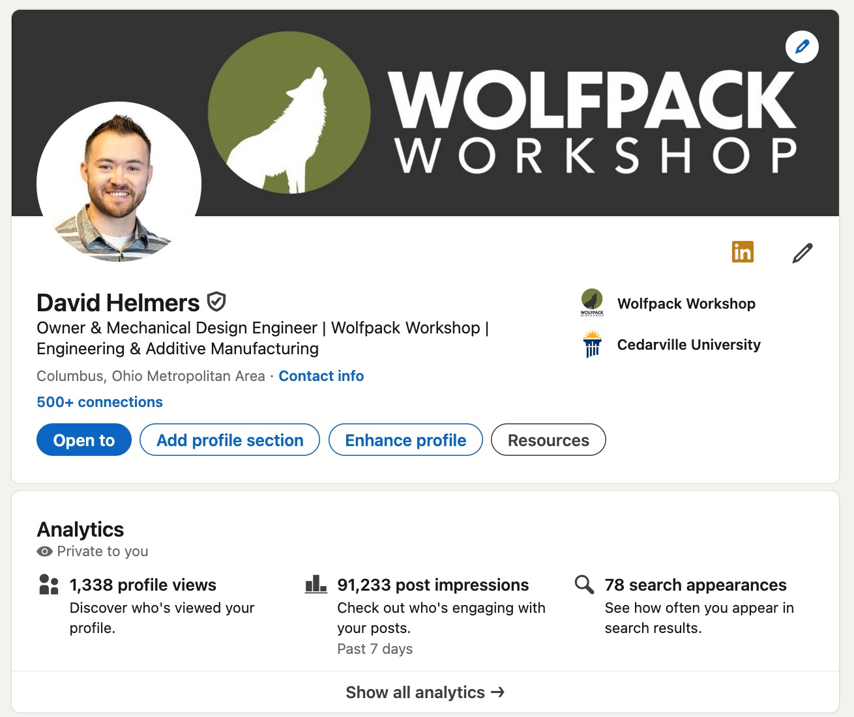This screenshot has width=854, height=717.
Task: View 91,233 post impressions details
Action: click(433, 585)
